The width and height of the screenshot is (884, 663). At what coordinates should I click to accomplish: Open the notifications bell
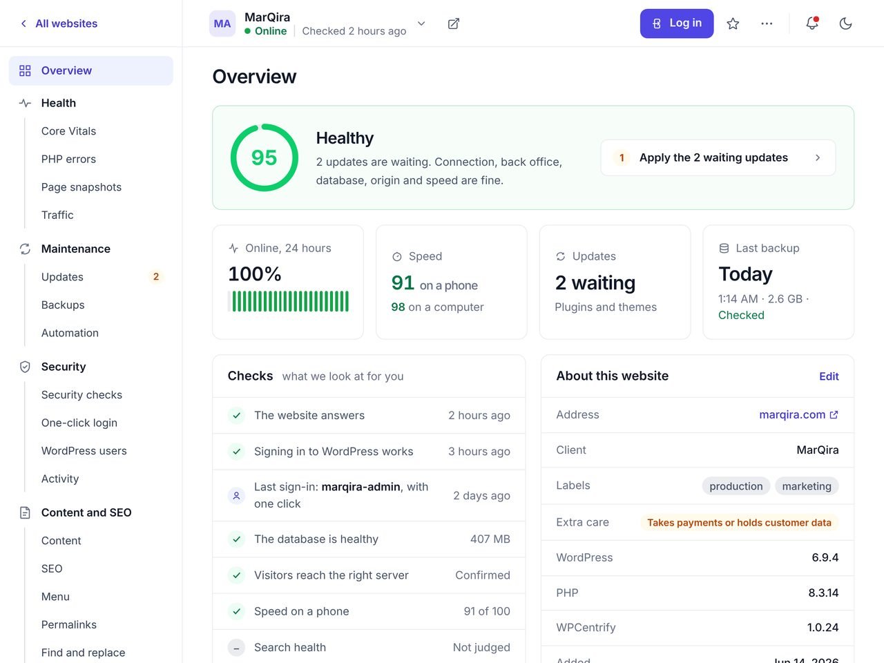(812, 23)
